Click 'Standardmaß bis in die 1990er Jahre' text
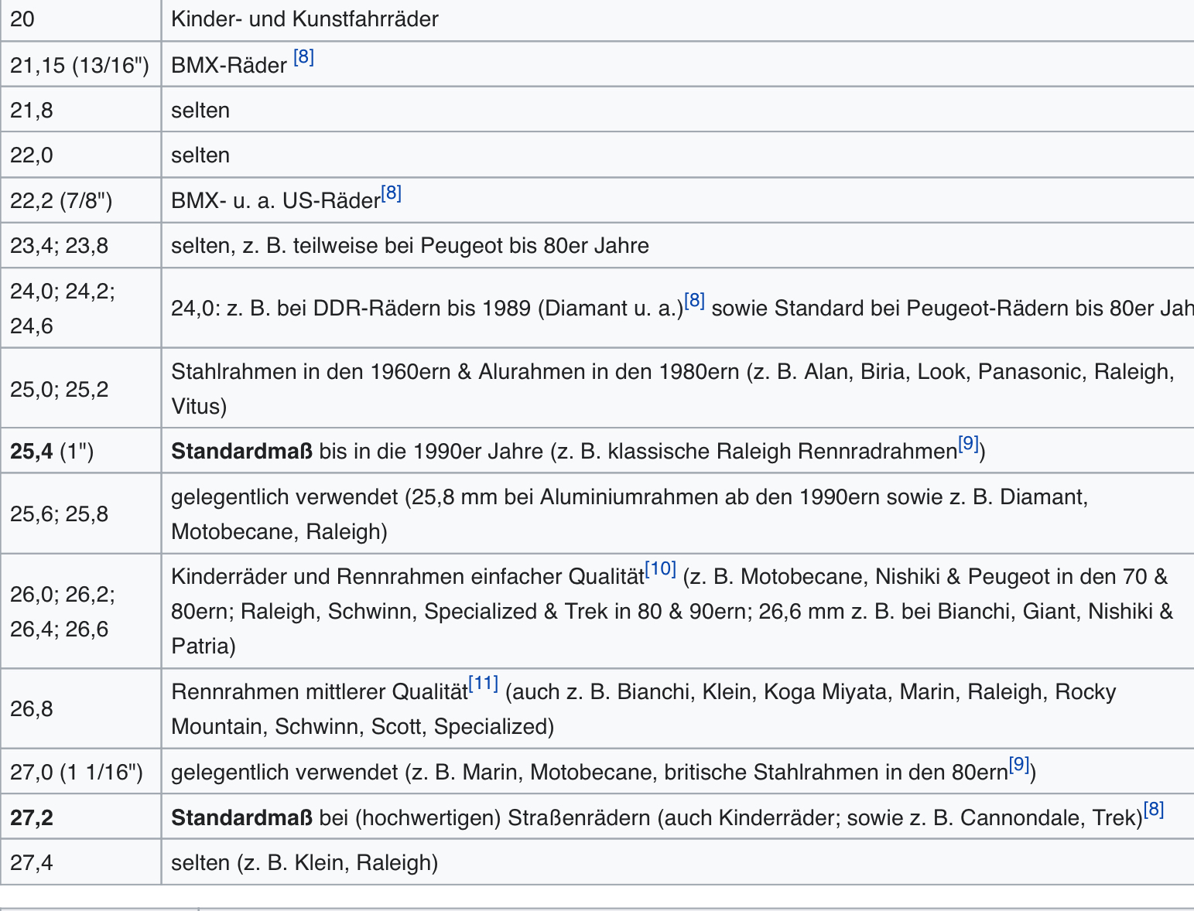This screenshot has width=1194, height=911. pyautogui.click(x=358, y=452)
